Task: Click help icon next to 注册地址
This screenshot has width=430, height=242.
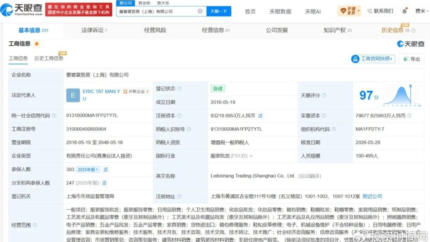Action: pos(179,196)
